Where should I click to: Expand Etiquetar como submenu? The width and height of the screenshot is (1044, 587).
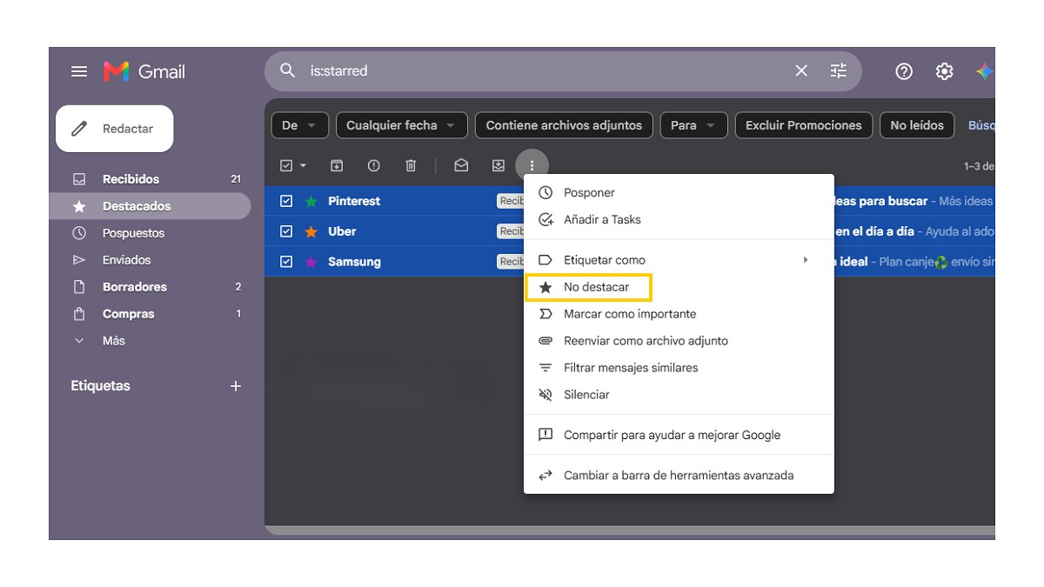pos(679,260)
